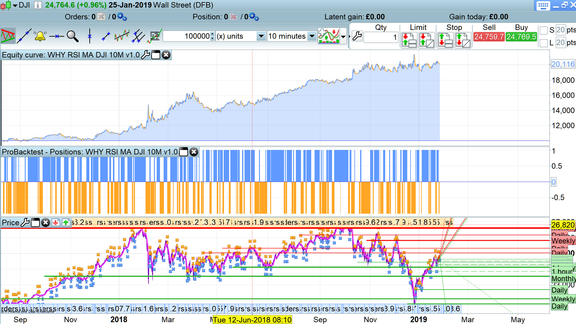Edit the 100000 units input field
The width and height of the screenshot is (576, 324).
[x=187, y=36]
